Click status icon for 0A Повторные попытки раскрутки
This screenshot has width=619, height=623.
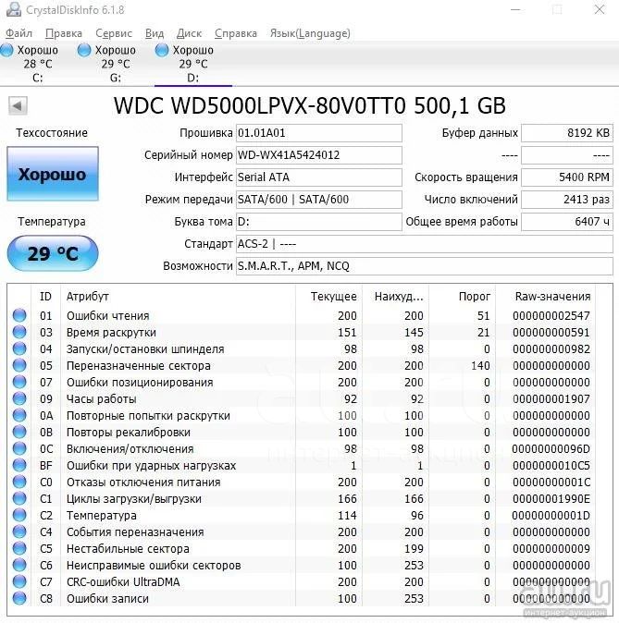19,415
